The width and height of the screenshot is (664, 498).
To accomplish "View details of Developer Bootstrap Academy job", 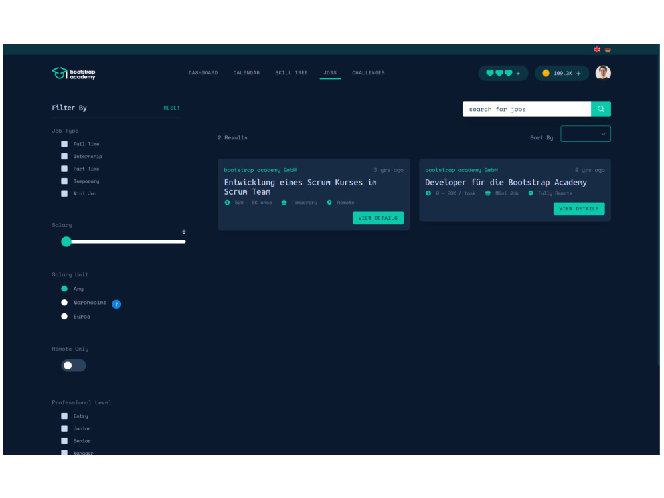I will [x=579, y=208].
